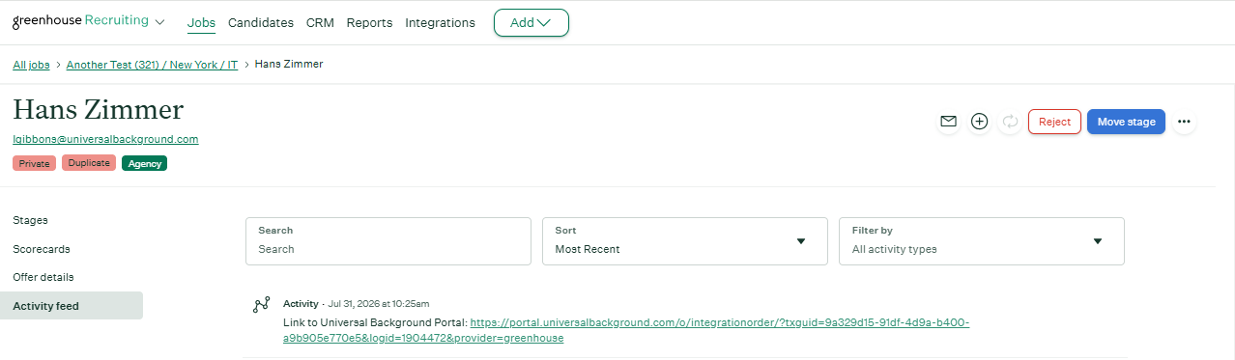1235x360 pixels.
Task: Click the Move stage button
Action: 1126,122
